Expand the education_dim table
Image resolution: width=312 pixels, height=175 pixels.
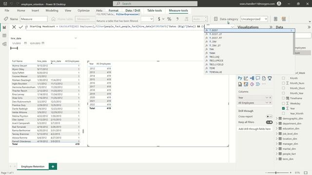coord(276,128)
